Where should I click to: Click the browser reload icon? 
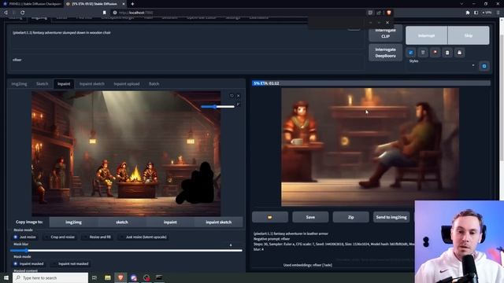(23, 13)
